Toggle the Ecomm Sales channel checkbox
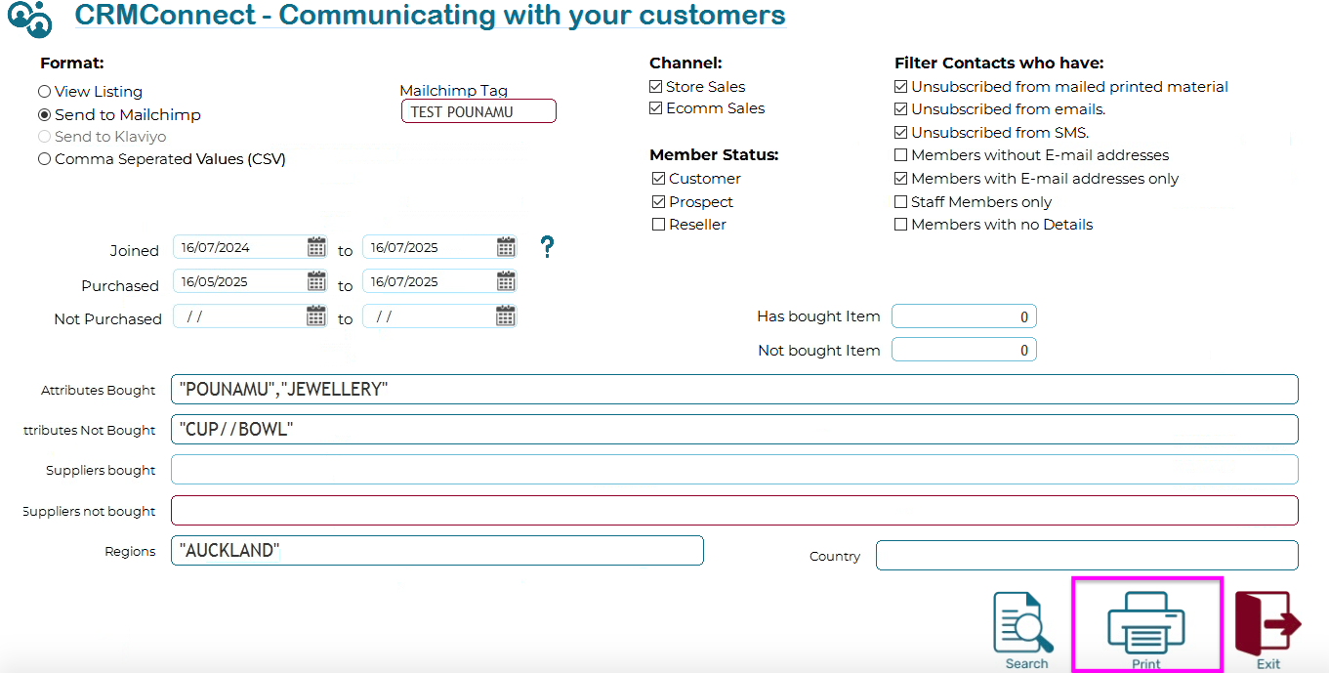The width and height of the screenshot is (1329, 673). 656,108
